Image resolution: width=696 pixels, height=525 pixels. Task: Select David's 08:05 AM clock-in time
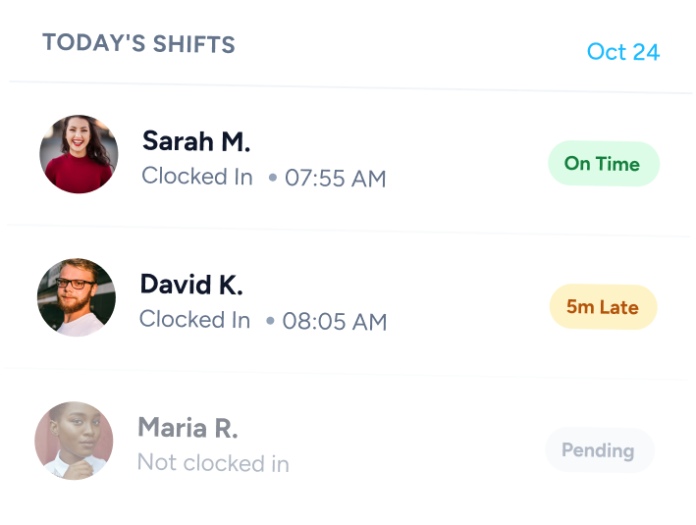335,321
